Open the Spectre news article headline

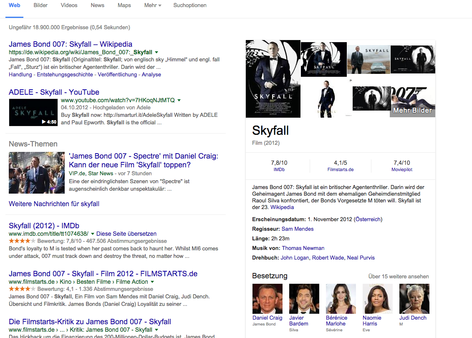tap(143, 160)
